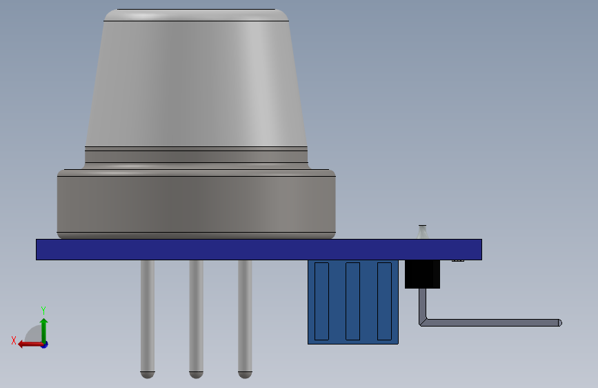Viewport: 598px width, 388px height.
Task: Select the small translucent part on top of board
Action: [423, 232]
